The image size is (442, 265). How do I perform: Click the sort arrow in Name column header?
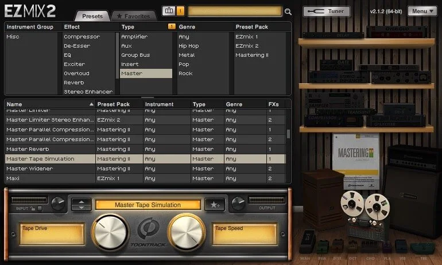tap(91, 104)
